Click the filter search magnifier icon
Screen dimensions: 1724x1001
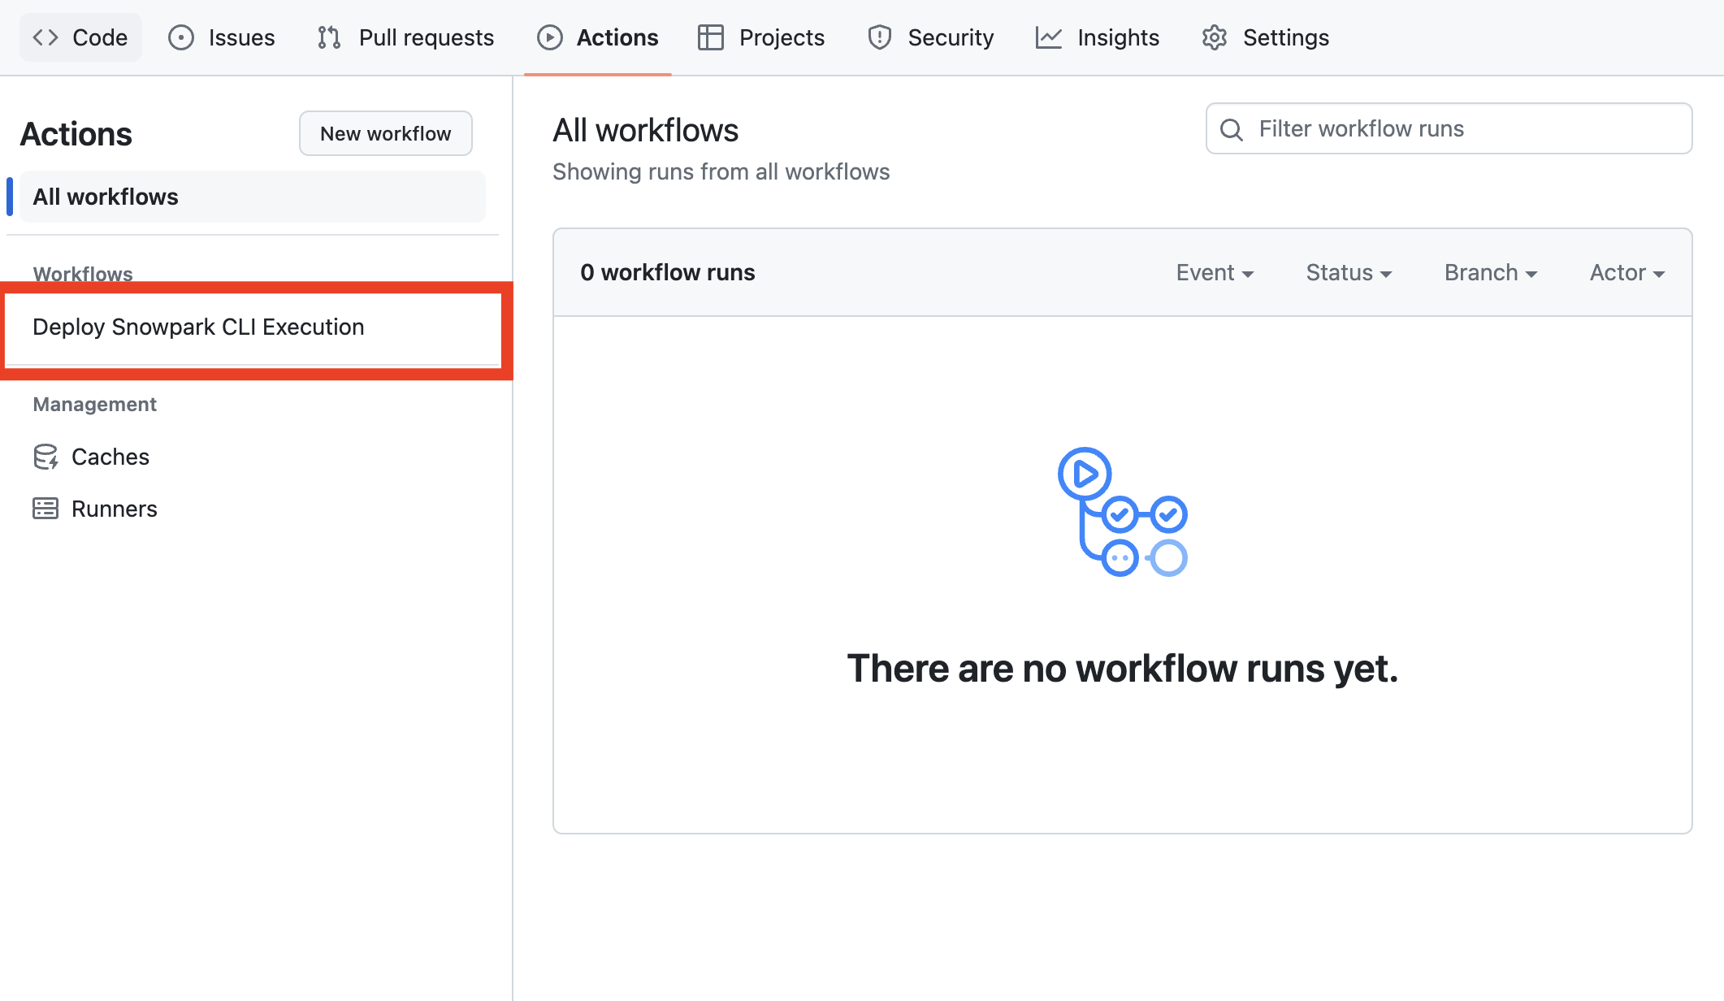click(x=1232, y=129)
